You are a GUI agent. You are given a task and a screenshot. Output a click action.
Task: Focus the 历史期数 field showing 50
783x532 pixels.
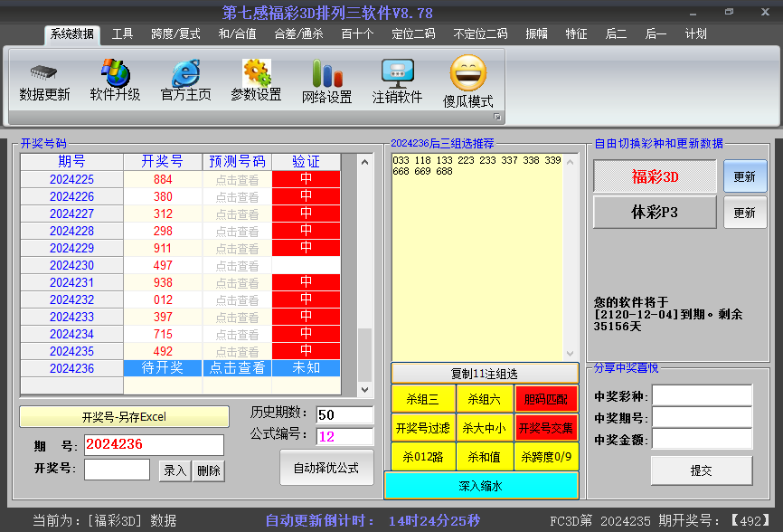[x=344, y=414]
